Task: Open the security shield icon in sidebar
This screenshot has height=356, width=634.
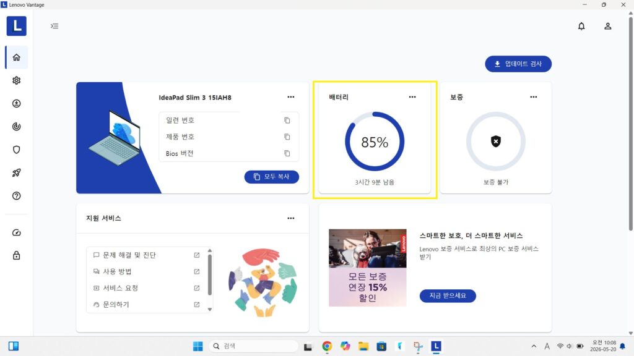Action: tap(17, 150)
